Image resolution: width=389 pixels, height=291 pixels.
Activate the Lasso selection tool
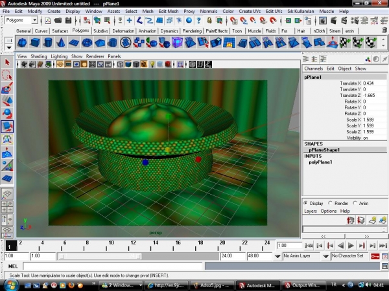[7, 75]
